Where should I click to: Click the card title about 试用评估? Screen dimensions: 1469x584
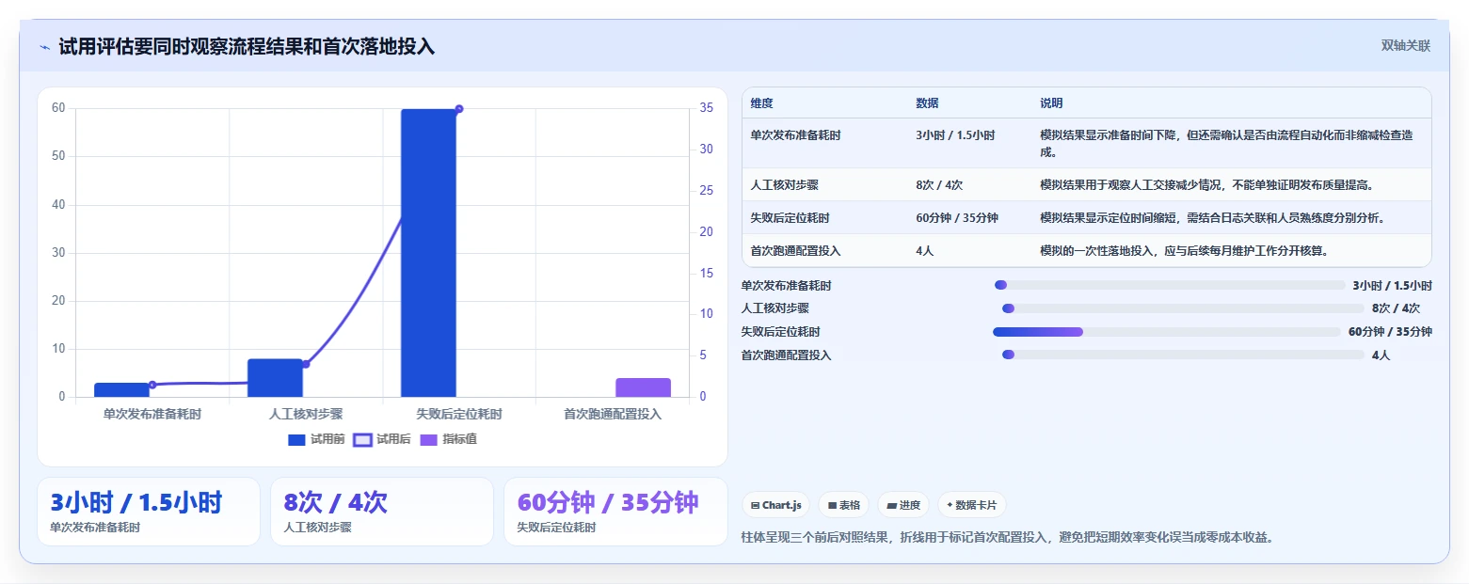(x=247, y=47)
